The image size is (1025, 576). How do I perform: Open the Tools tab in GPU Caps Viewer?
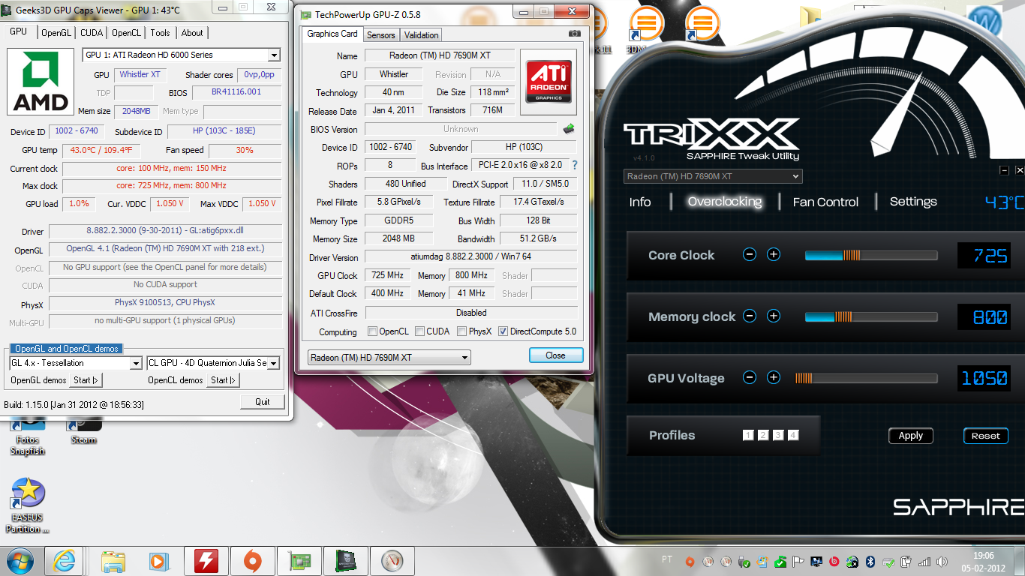[x=160, y=33]
